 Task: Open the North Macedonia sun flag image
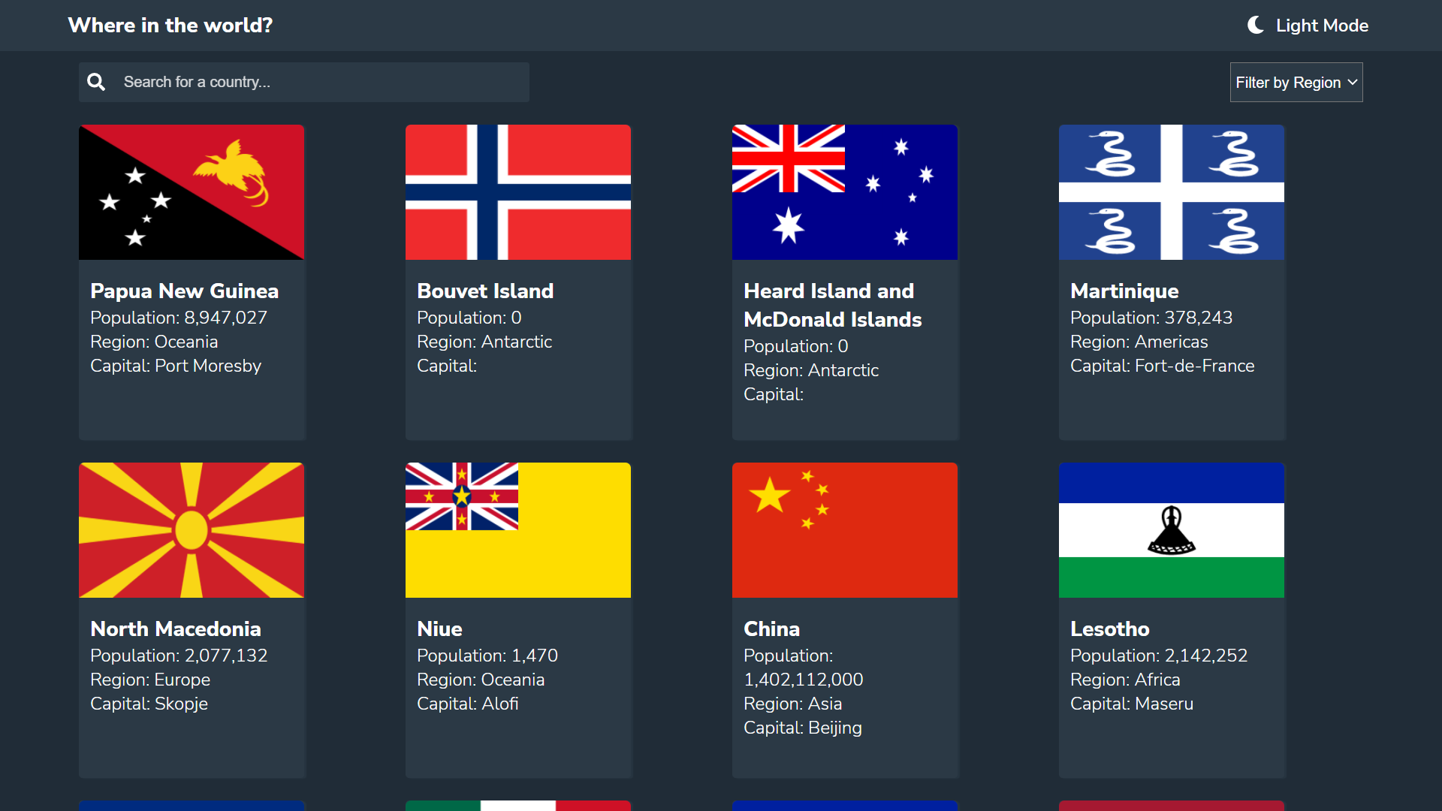pyautogui.click(x=192, y=530)
